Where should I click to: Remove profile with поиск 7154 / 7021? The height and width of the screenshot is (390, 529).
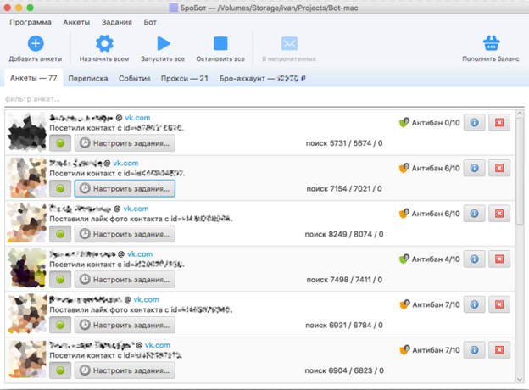click(499, 168)
